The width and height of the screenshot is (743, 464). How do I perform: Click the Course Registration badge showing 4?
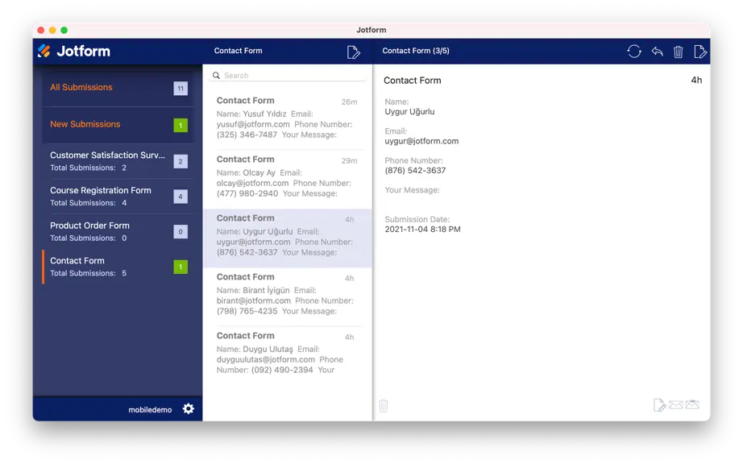[x=181, y=197]
